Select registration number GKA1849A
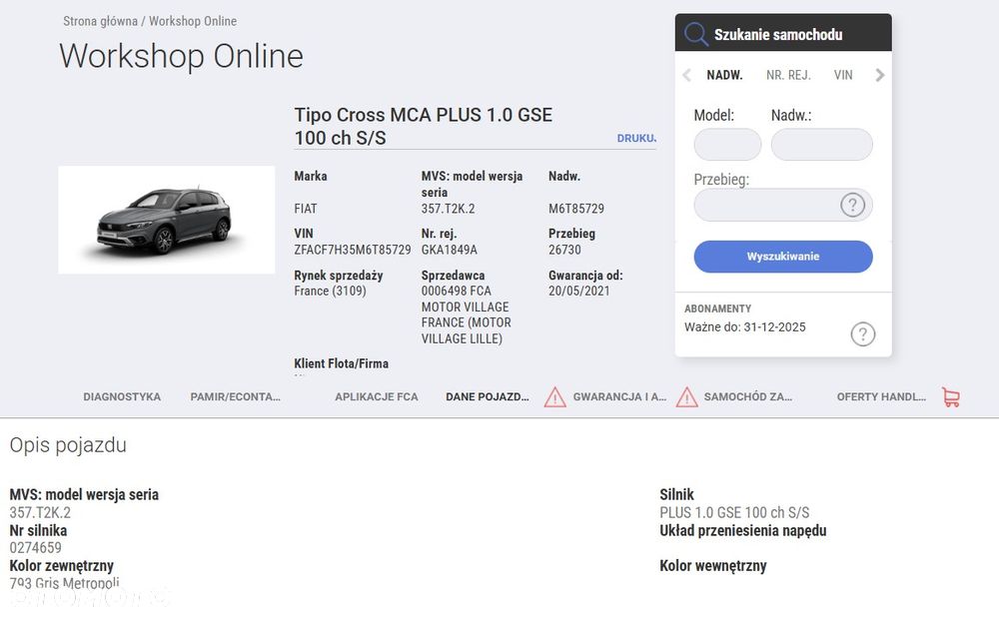Viewport: 999px width, 617px height. (450, 250)
